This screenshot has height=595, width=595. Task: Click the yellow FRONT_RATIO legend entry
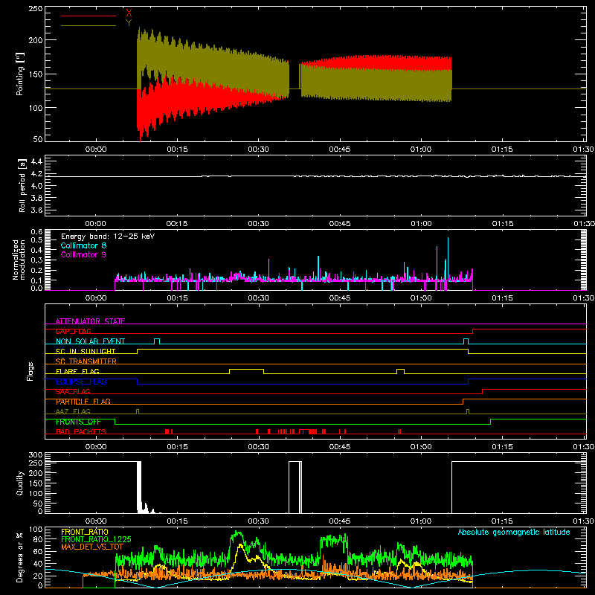(85, 532)
